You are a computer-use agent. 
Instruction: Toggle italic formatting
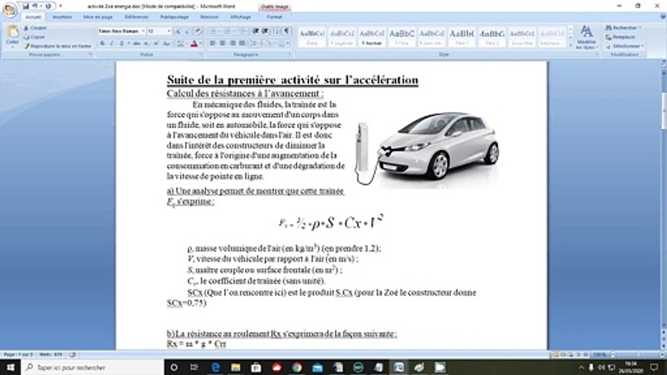click(112, 43)
